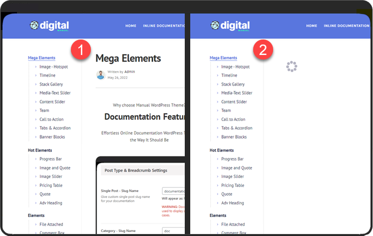This screenshot has width=373, height=236.
Task: Select Image - Hotspot in panel 2 sidebar
Action: 235,66
